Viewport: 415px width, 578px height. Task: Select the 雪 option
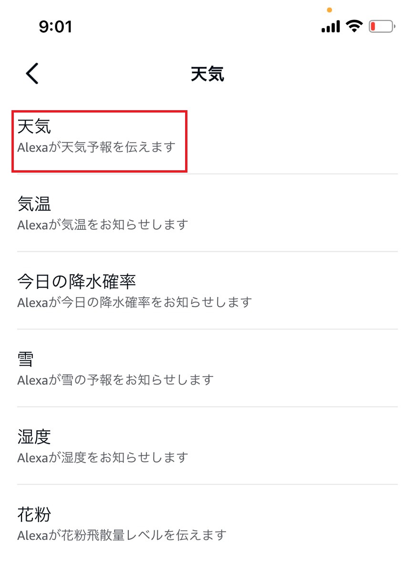point(26,359)
